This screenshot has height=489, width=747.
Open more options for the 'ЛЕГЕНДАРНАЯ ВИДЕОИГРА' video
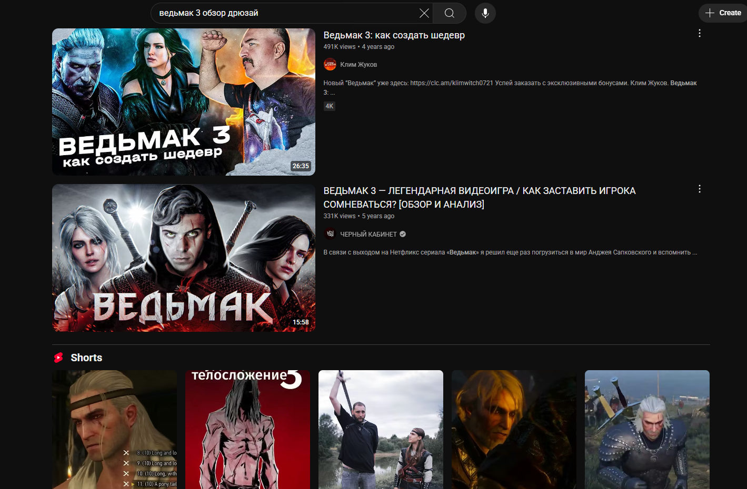tap(700, 189)
